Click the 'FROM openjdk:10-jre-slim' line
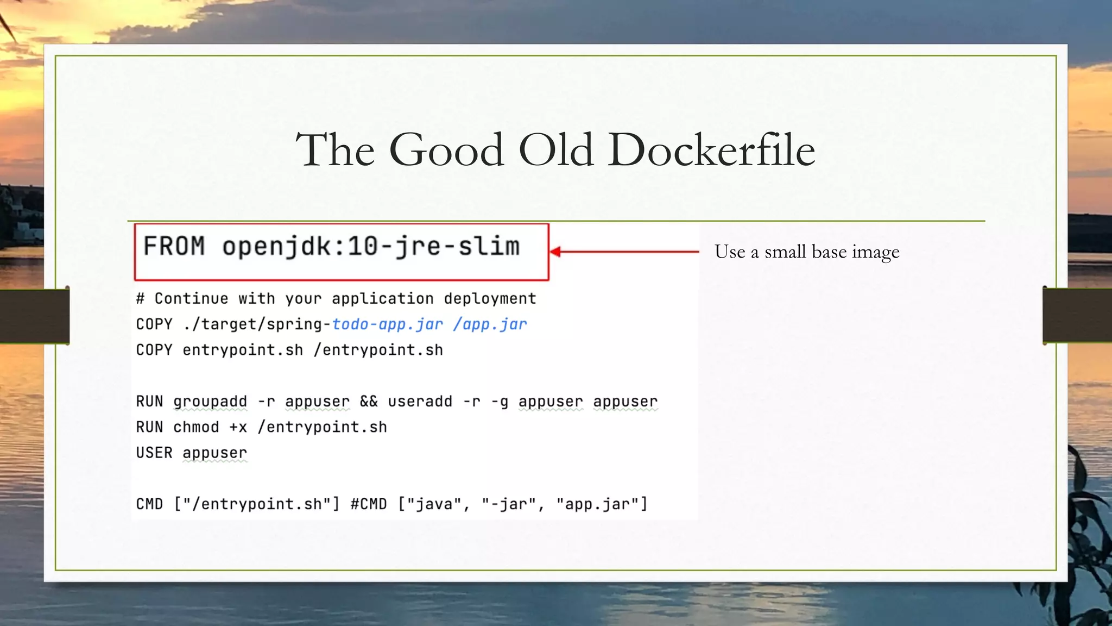The height and width of the screenshot is (626, 1112). pyautogui.click(x=331, y=247)
